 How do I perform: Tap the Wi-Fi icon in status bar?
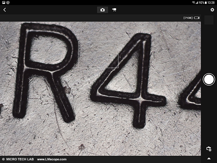coord(193,2)
